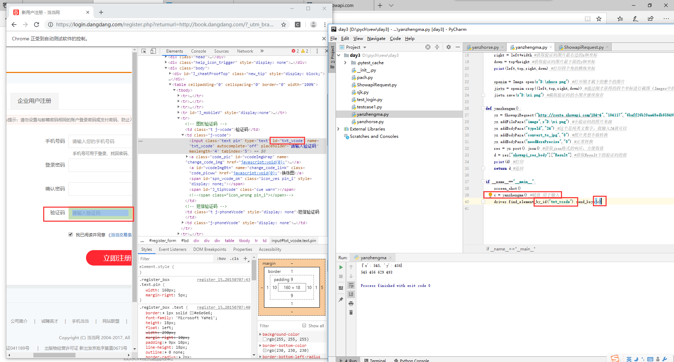The width and height of the screenshot is (674, 362).
Task: Click Chrome back navigation arrow
Action: (14, 24)
